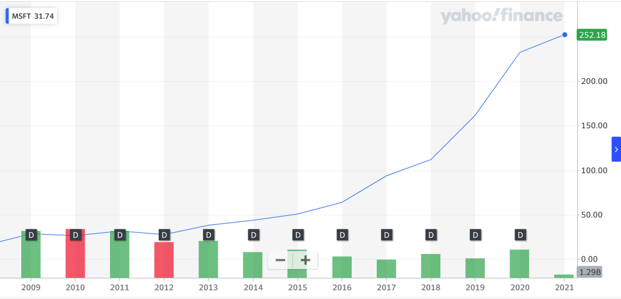Click the 200.00 y-axis label
This screenshot has width=621, height=299.
(593, 81)
